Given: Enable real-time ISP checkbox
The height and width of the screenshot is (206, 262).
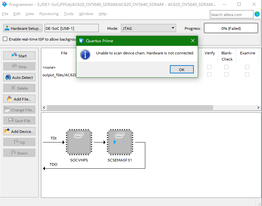Looking at the screenshot, I should (5, 39).
